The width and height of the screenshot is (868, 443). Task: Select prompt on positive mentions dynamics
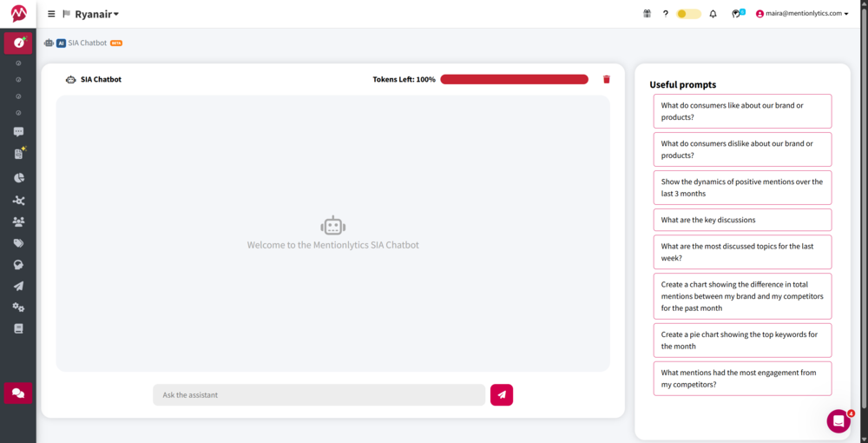point(742,188)
